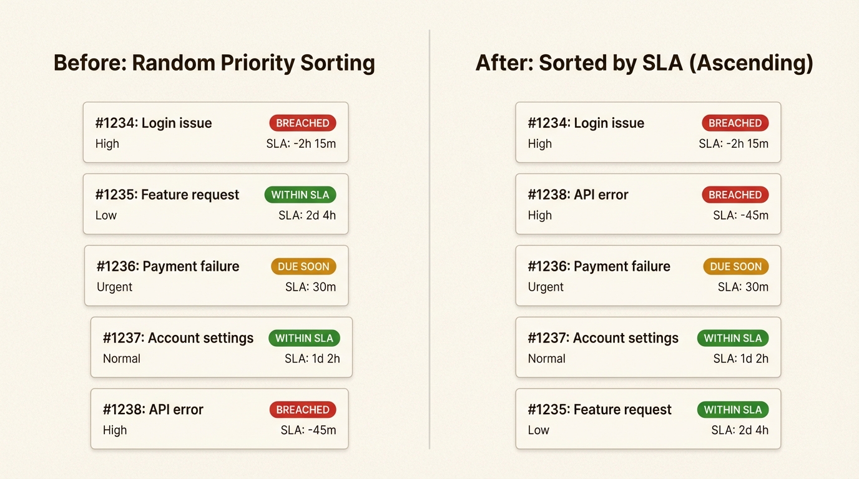Click WITHIN SLA badge on After column's Account settings
Screen dimensions: 859x479
pos(733,338)
